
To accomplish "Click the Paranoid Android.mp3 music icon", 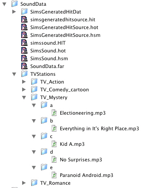I will [x=54, y=175].
